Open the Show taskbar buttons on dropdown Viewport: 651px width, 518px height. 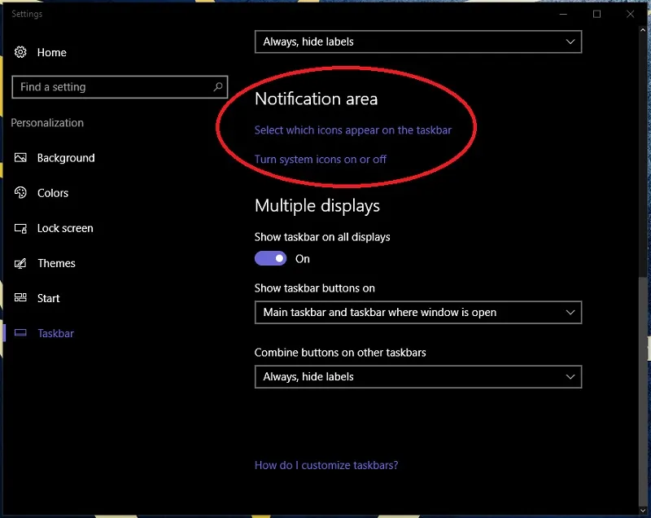(x=418, y=312)
